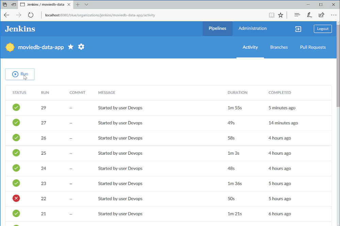Open the browser more options ellipsis menu
Viewport: 340px width, 226px height.
[x=334, y=15]
